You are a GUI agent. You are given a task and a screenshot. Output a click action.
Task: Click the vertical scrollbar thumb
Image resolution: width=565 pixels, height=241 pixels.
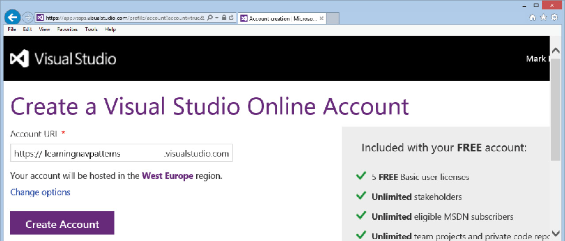[556, 110]
